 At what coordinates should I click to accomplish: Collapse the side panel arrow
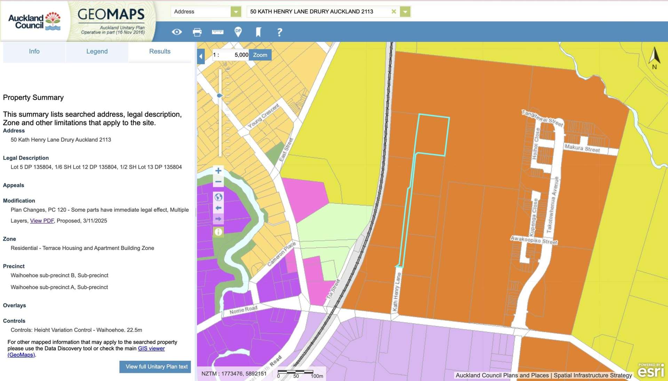[x=201, y=56]
